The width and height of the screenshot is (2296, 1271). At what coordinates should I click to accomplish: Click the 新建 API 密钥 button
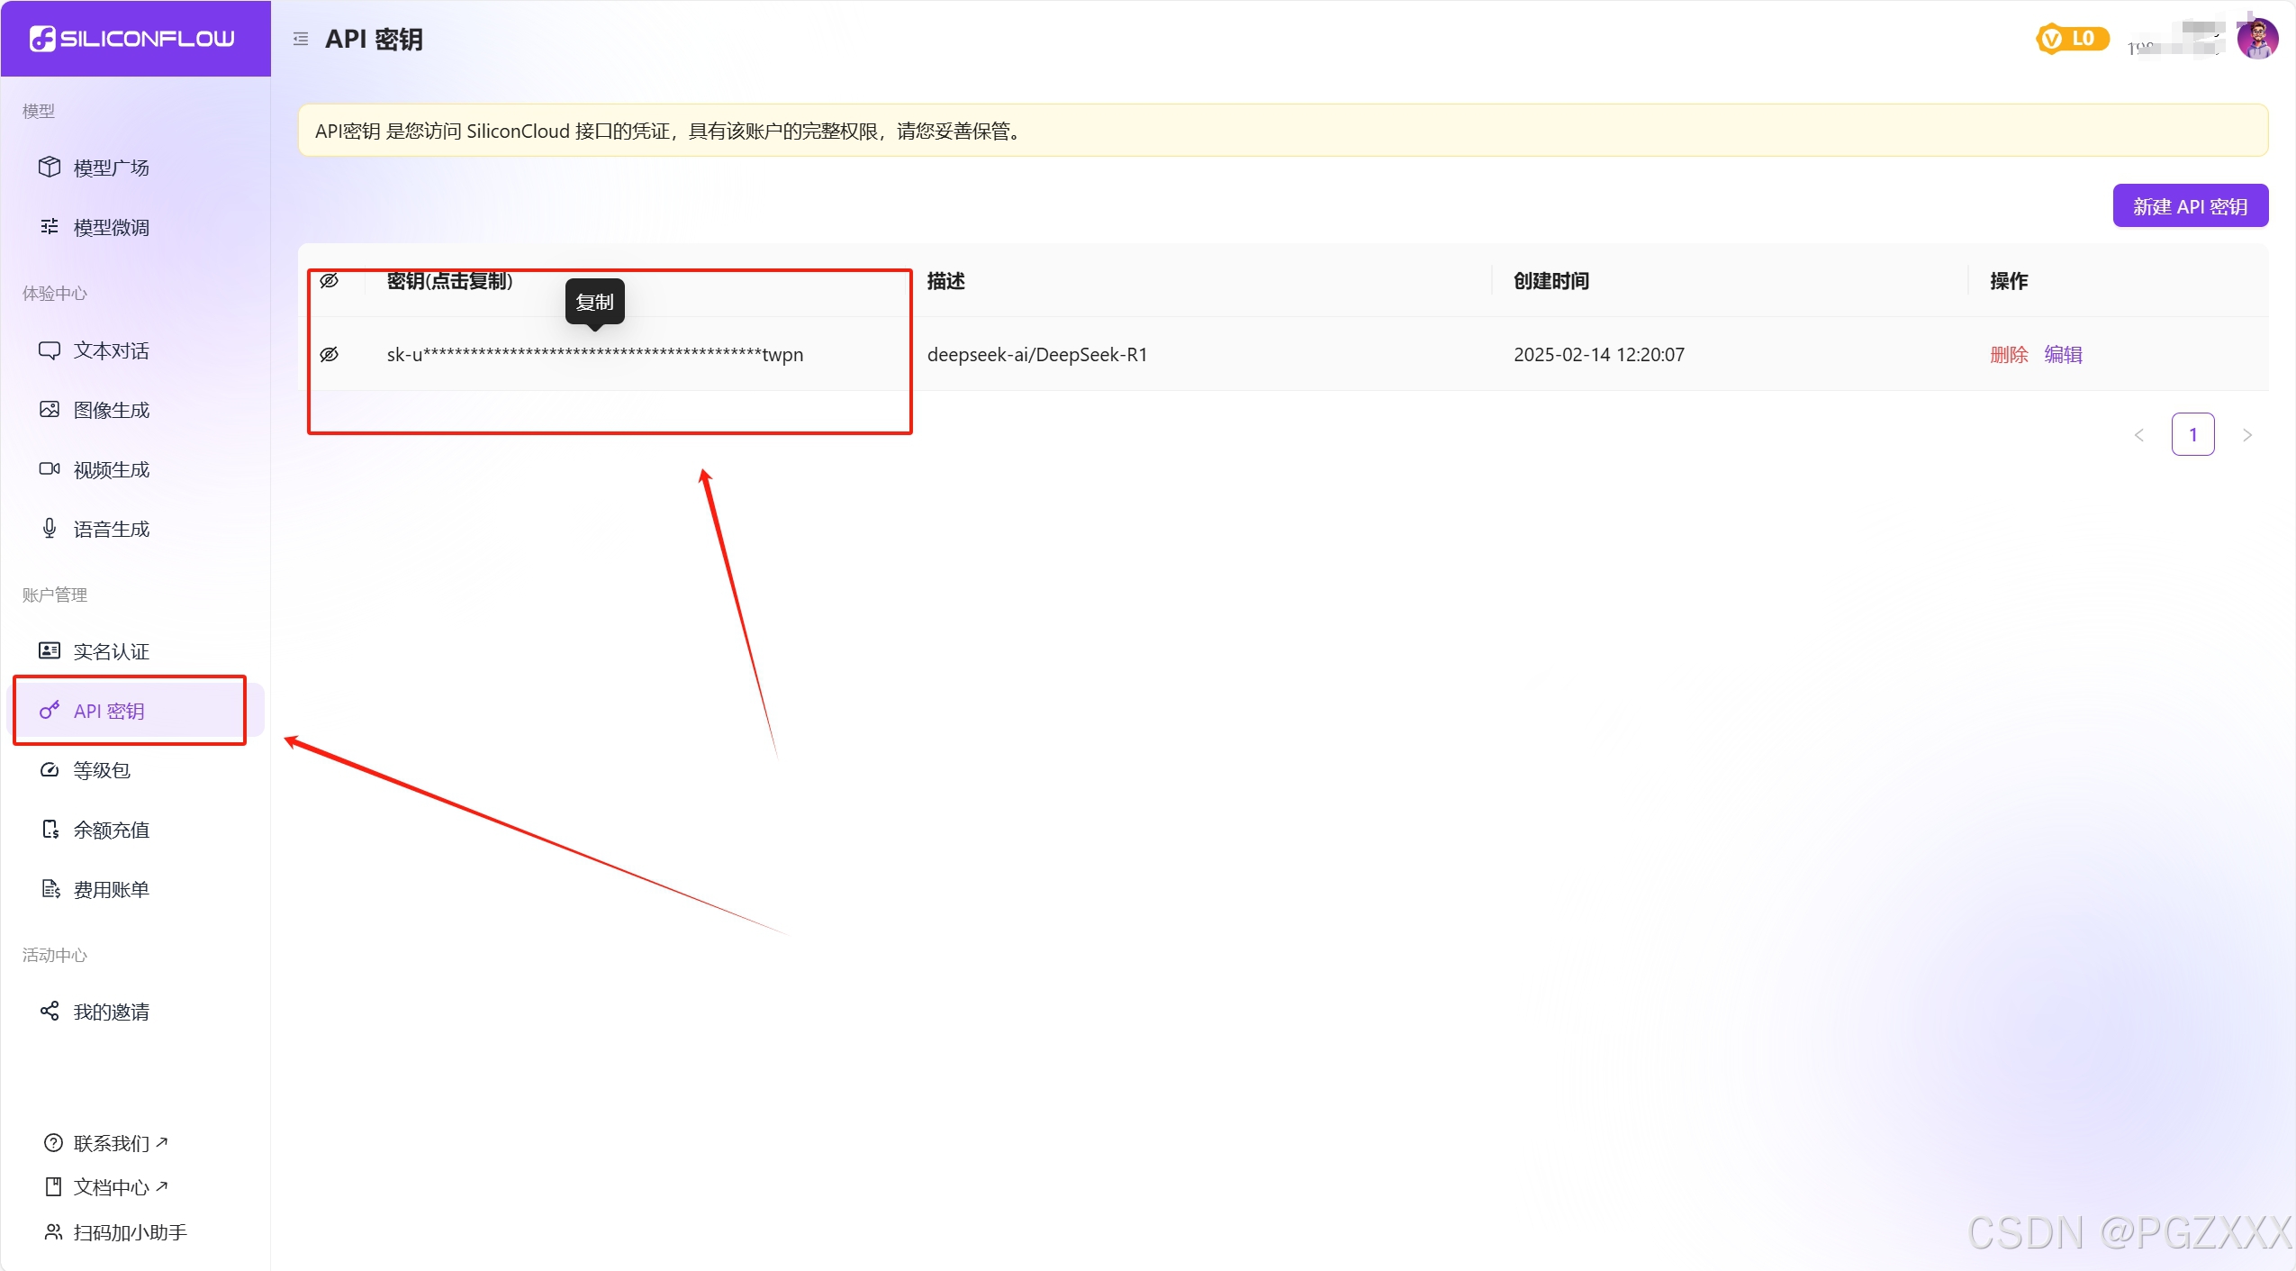2190,206
